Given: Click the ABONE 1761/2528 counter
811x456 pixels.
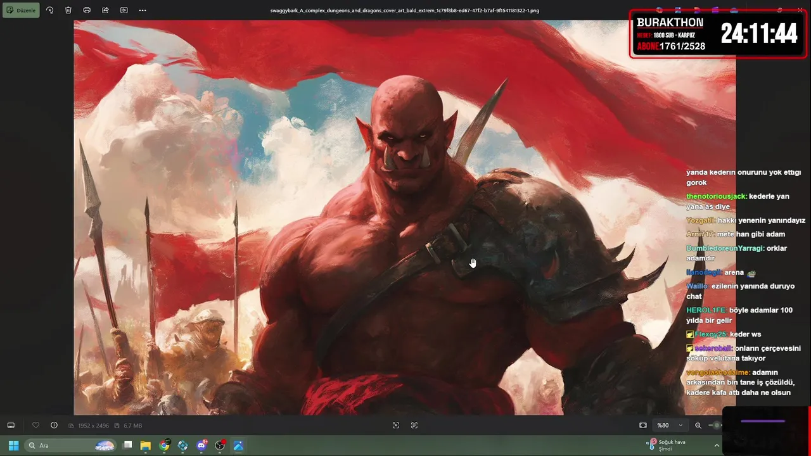Looking at the screenshot, I should pos(671,46).
